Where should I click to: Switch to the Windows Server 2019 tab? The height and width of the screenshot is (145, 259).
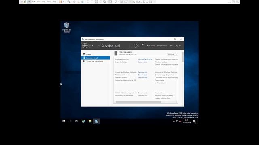(x=144, y=2)
